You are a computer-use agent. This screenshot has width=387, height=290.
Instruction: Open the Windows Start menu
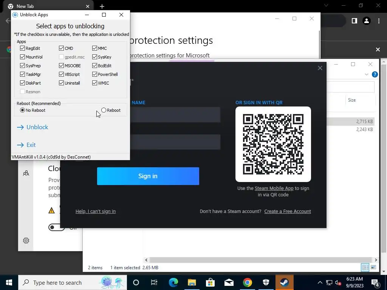[x=9, y=282]
